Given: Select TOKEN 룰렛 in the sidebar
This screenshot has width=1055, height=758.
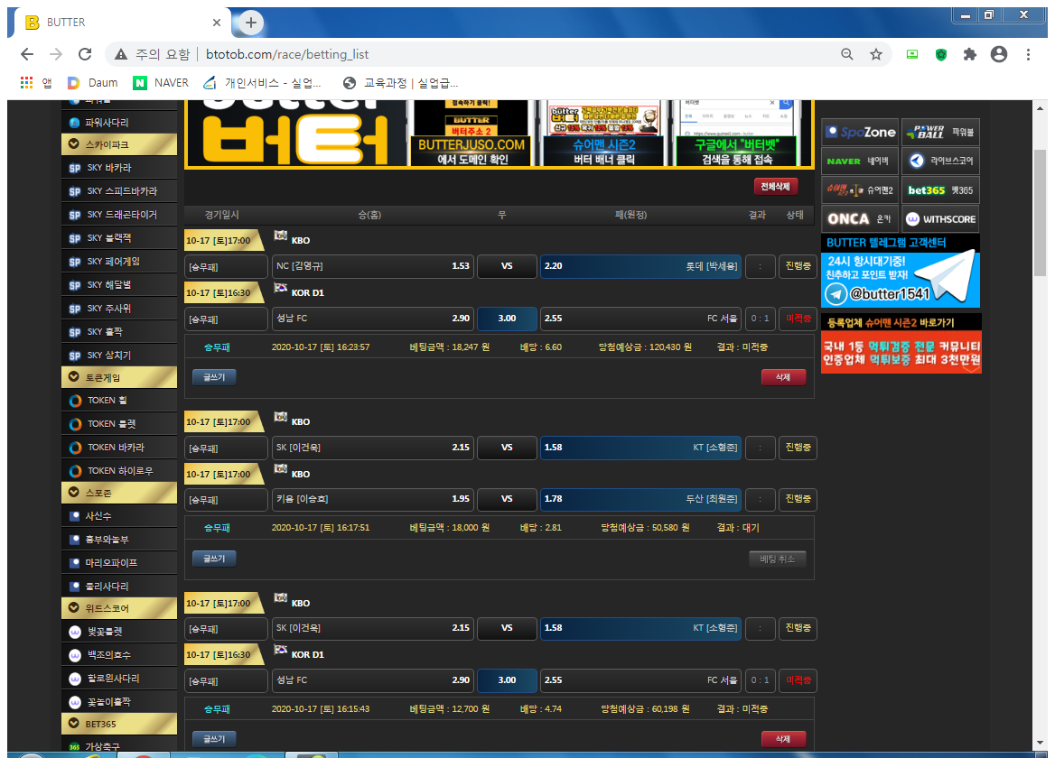Looking at the screenshot, I should [x=118, y=424].
